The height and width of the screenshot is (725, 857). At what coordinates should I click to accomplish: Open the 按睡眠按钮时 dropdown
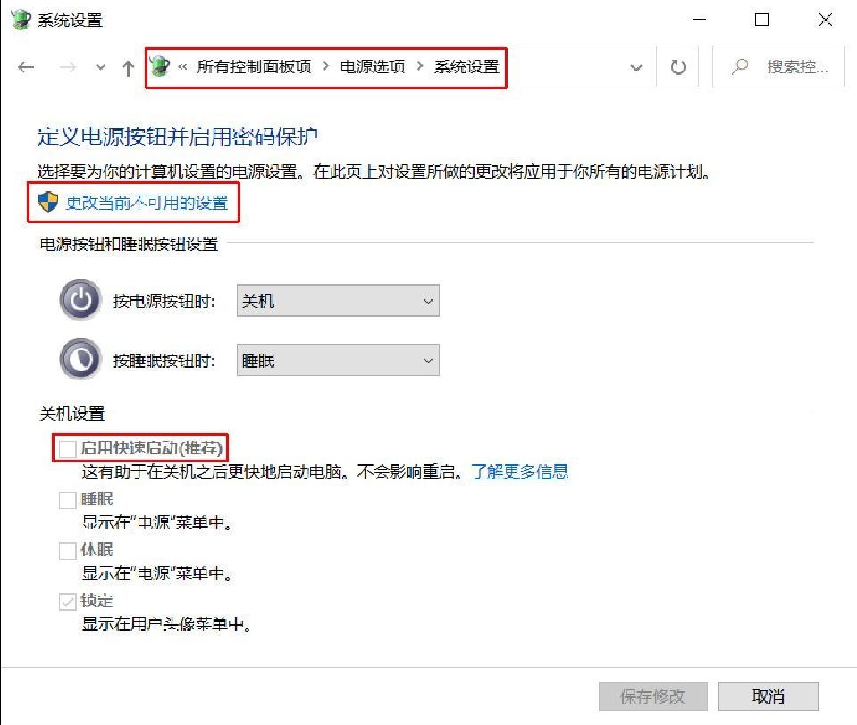pyautogui.click(x=338, y=361)
